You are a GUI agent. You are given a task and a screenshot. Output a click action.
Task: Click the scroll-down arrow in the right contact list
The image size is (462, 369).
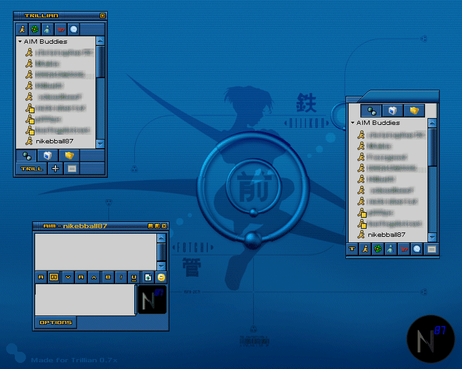(432, 237)
